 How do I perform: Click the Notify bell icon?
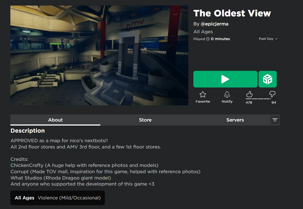click(227, 95)
